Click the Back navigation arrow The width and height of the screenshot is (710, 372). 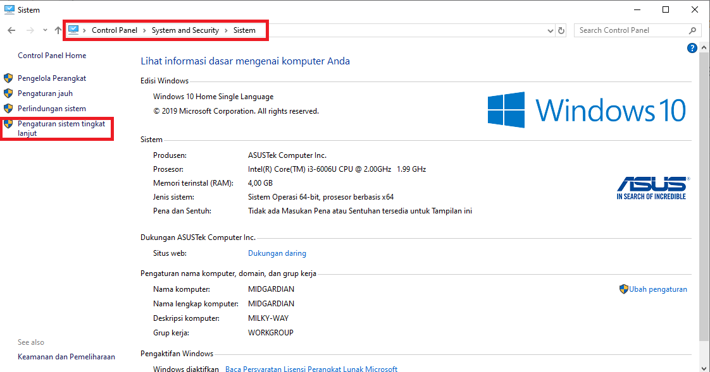[11, 30]
